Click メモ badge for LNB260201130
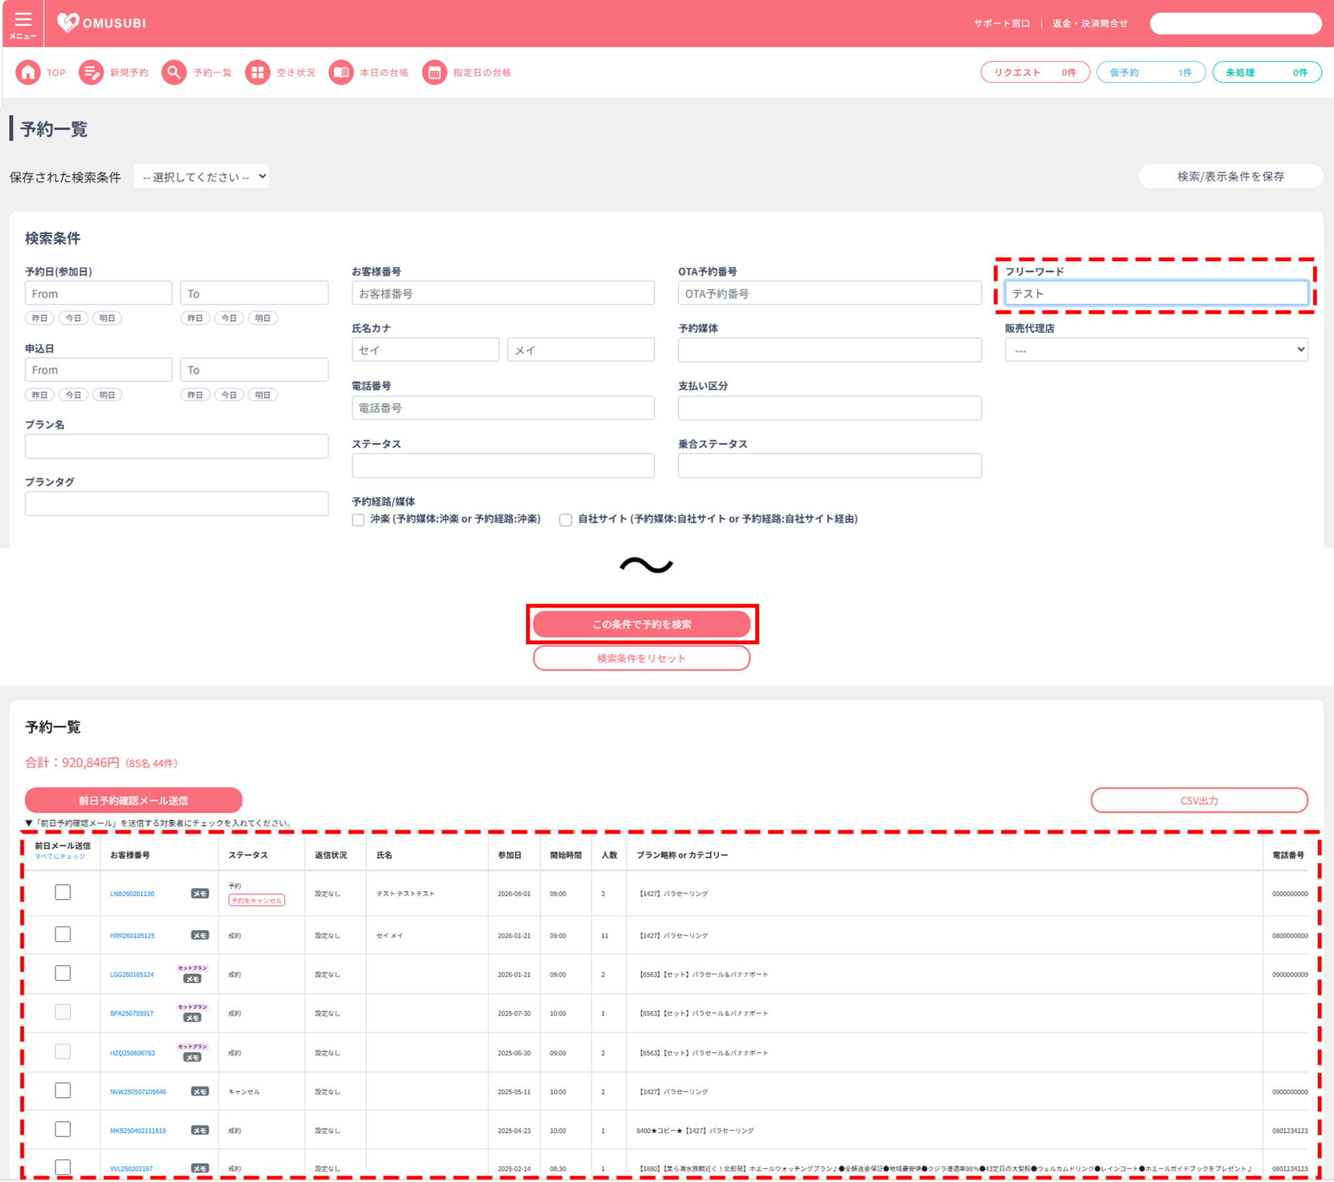This screenshot has height=1182, width=1334. point(200,894)
